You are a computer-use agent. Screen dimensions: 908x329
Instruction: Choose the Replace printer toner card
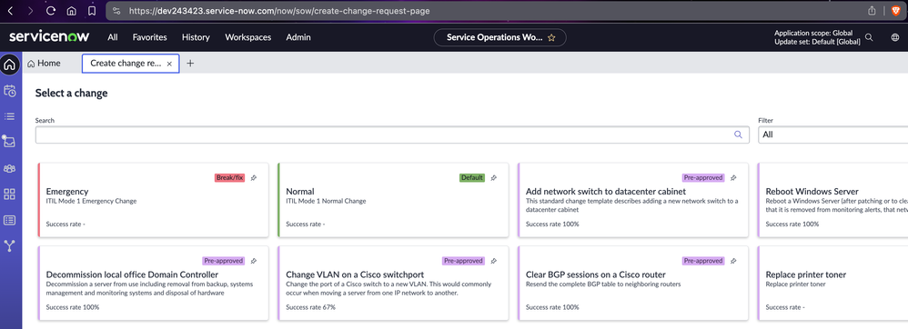[x=832, y=284]
